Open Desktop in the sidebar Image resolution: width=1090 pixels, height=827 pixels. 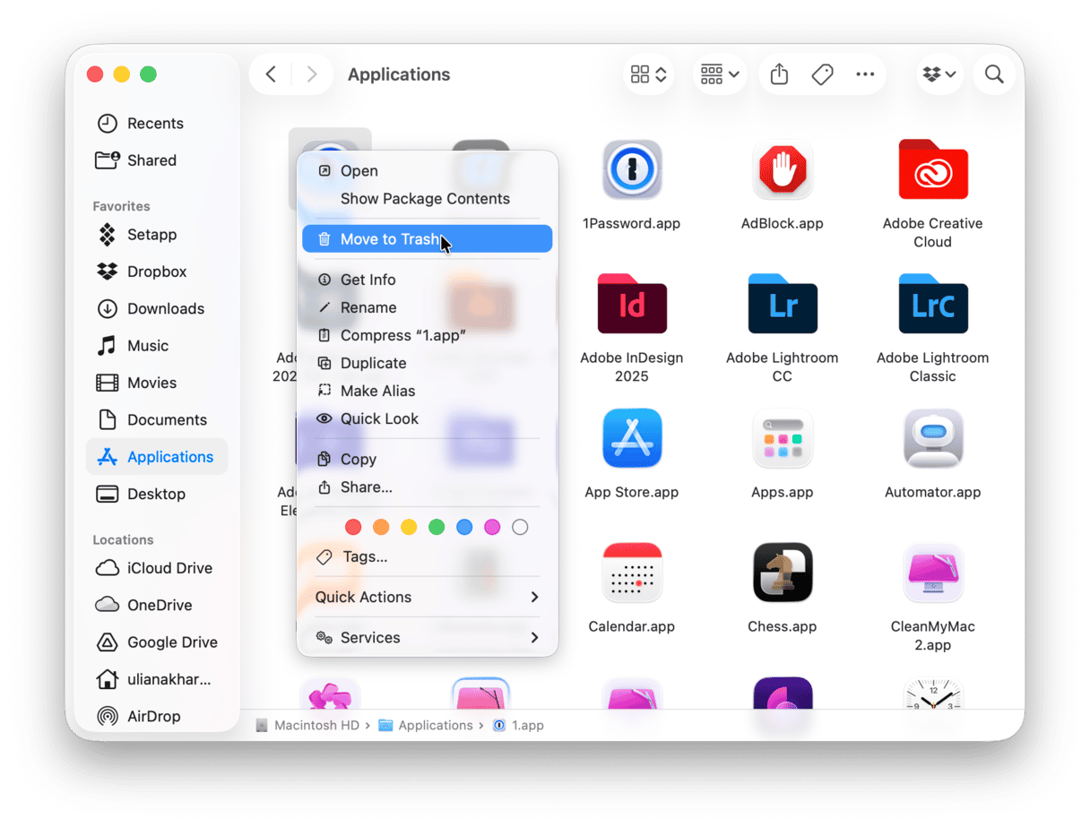coord(157,494)
